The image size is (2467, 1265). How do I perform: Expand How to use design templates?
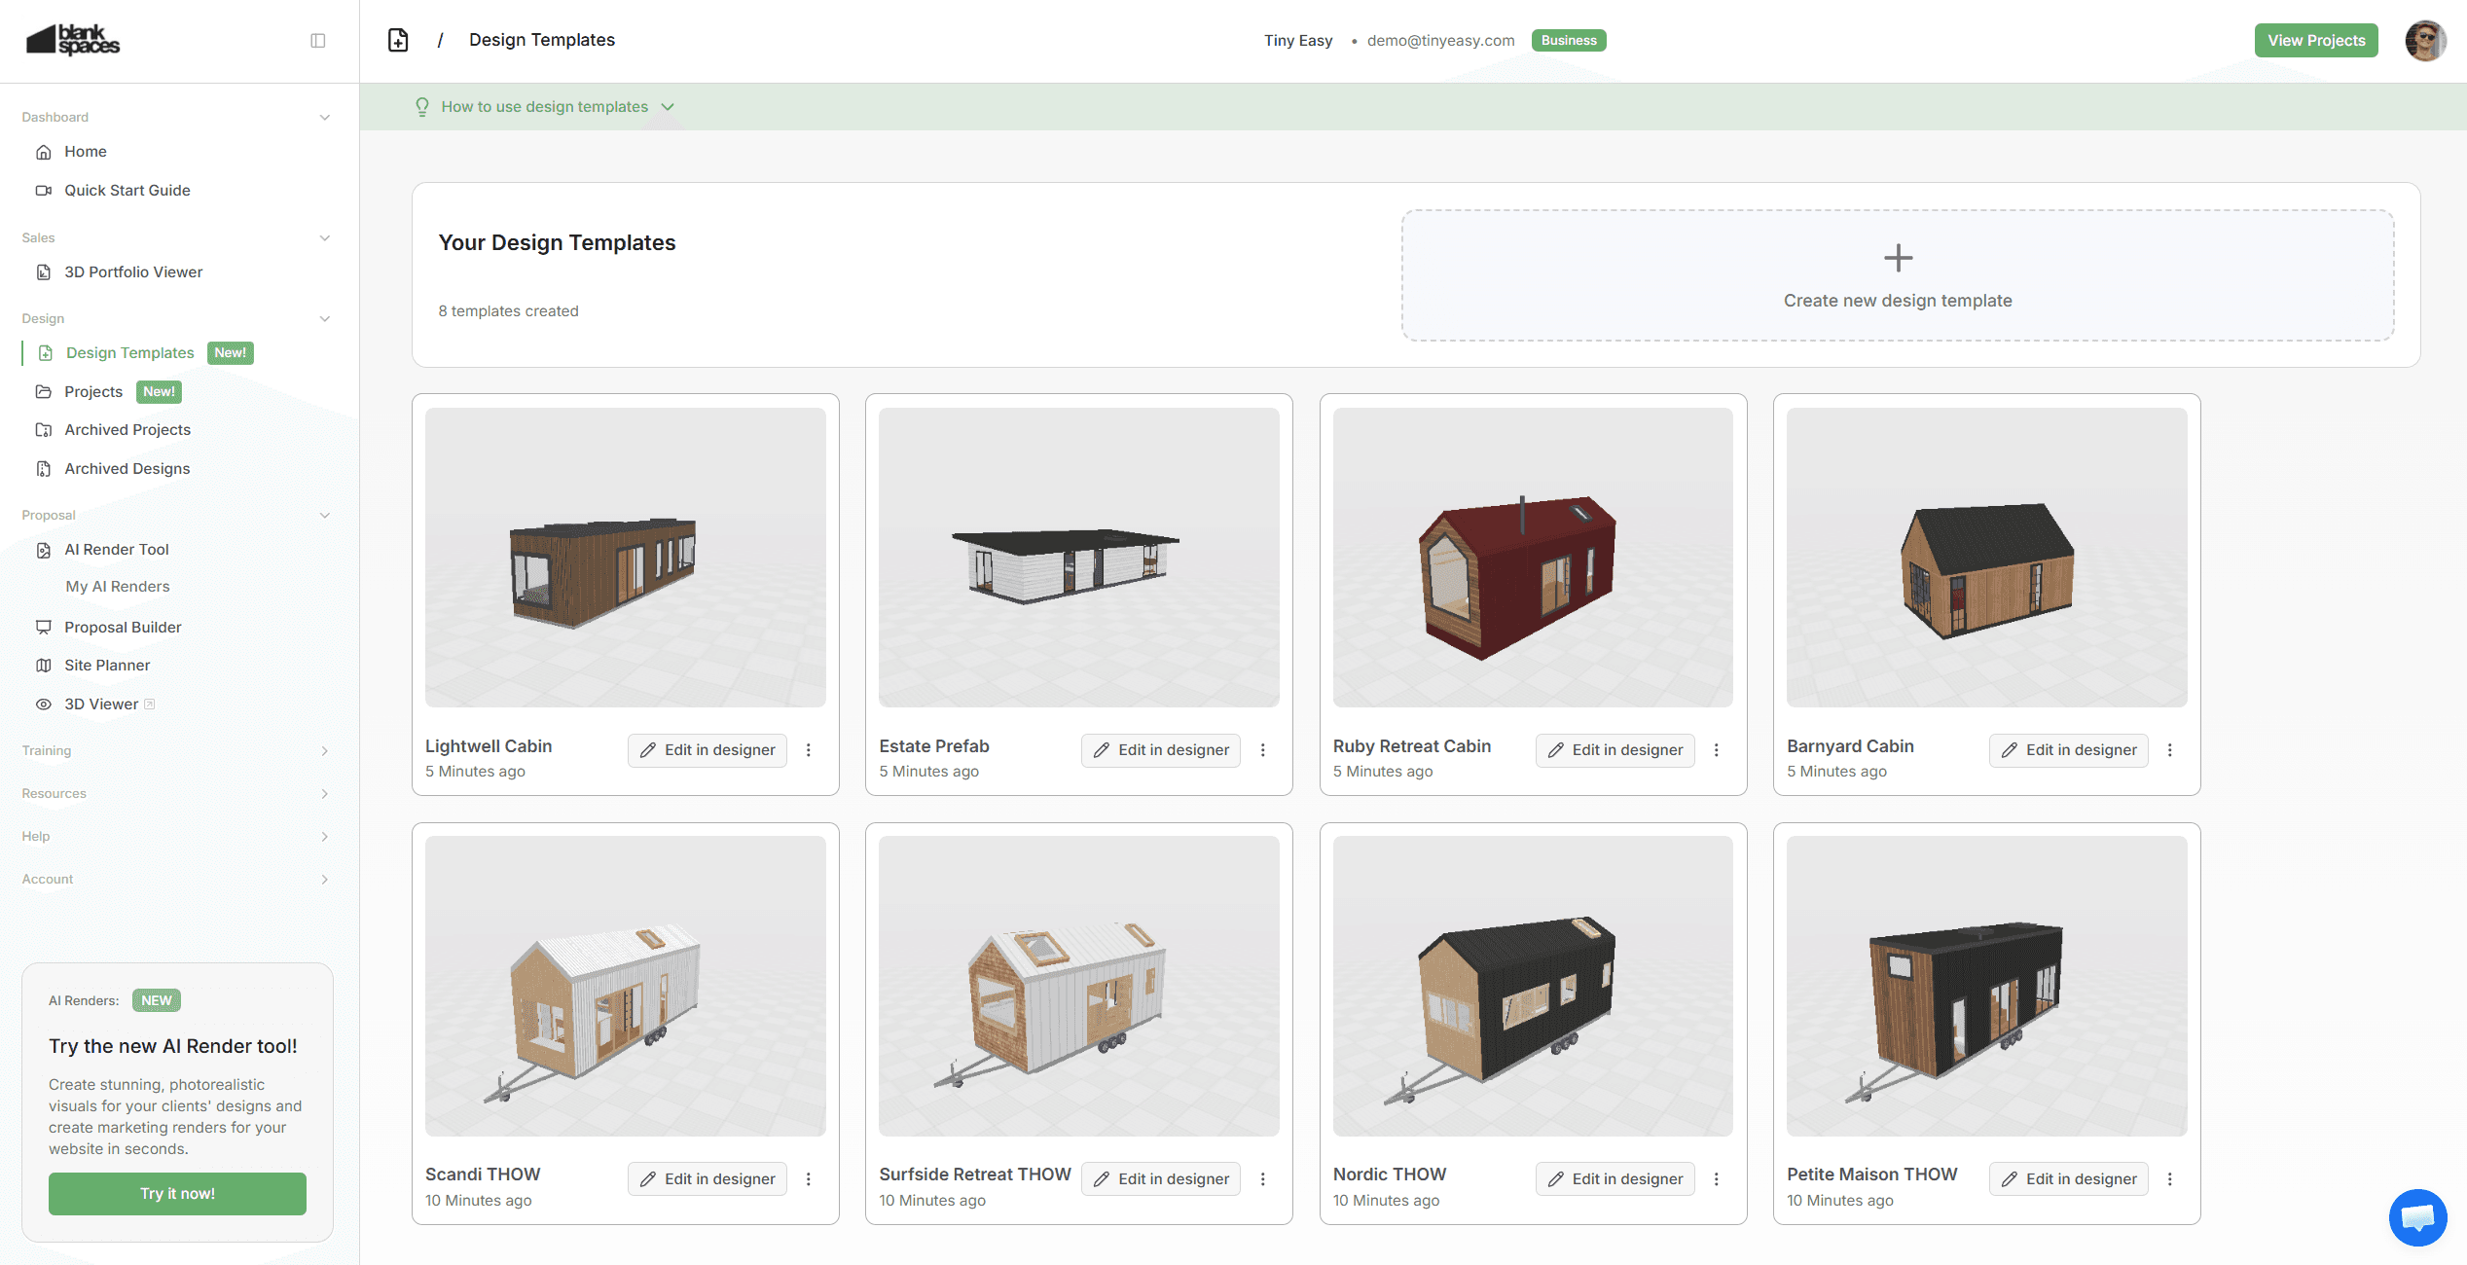point(545,107)
